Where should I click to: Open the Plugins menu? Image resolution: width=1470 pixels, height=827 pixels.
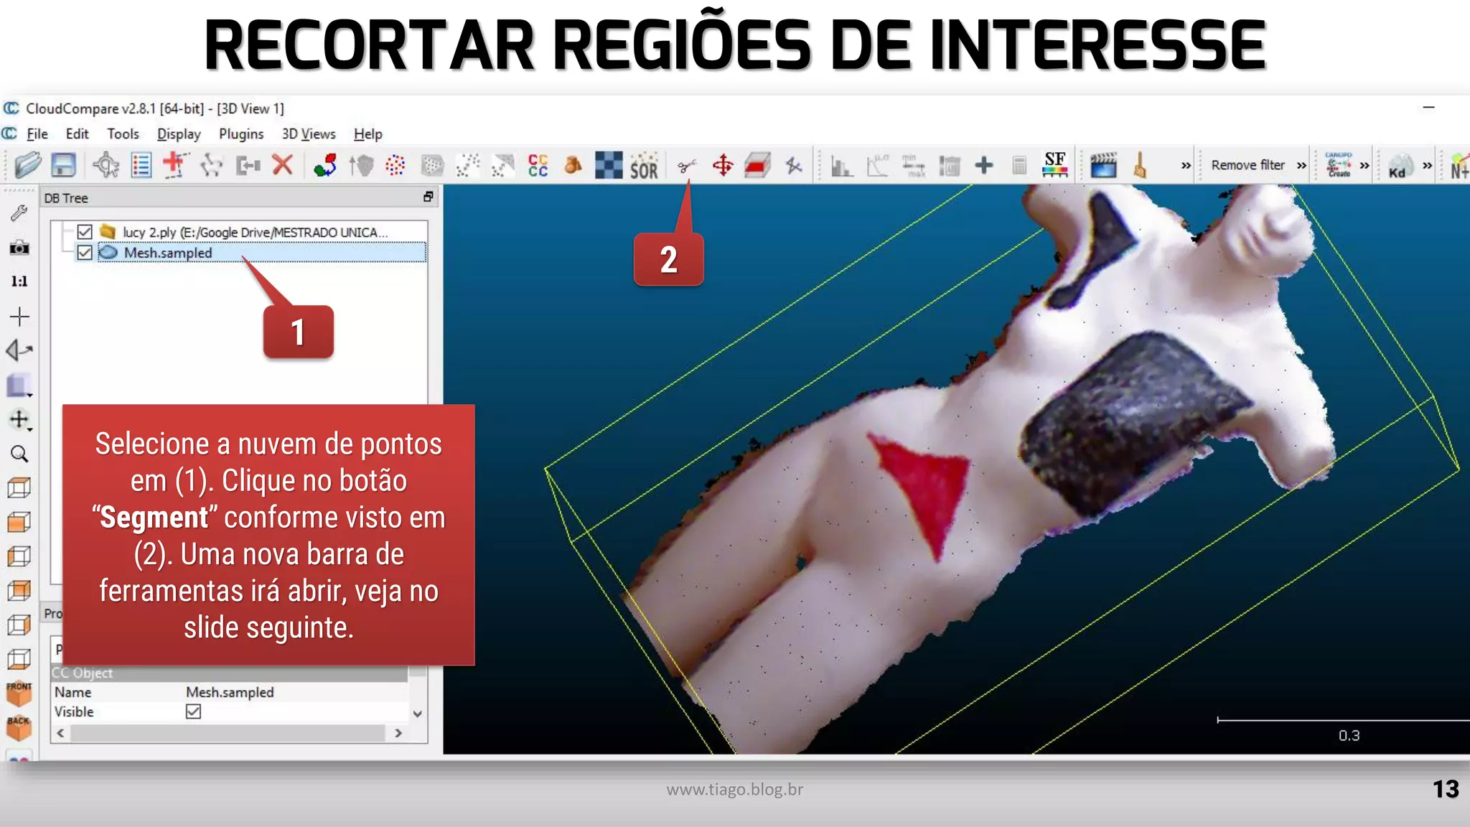(x=241, y=134)
